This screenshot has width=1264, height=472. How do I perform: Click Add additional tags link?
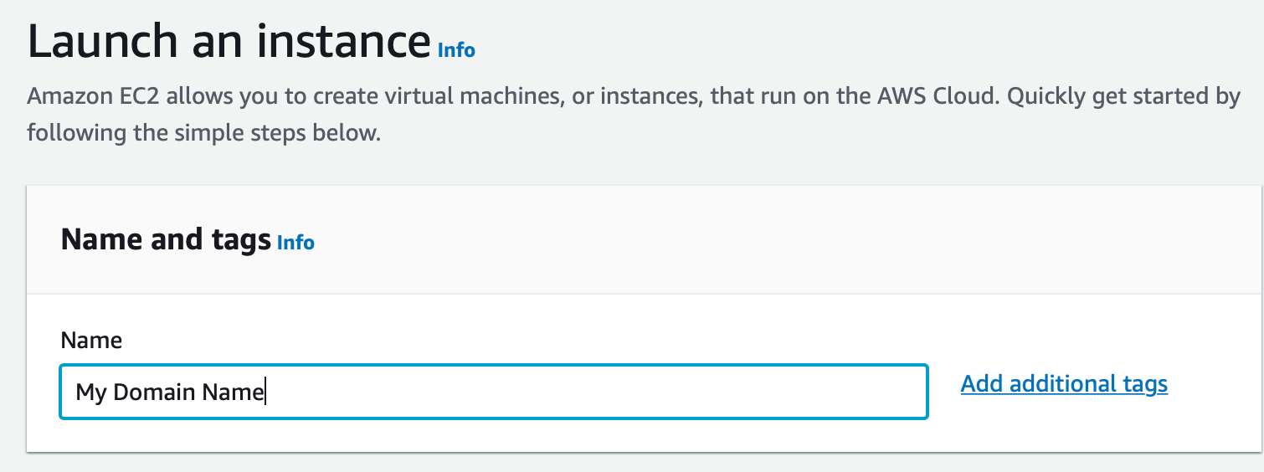1064,384
